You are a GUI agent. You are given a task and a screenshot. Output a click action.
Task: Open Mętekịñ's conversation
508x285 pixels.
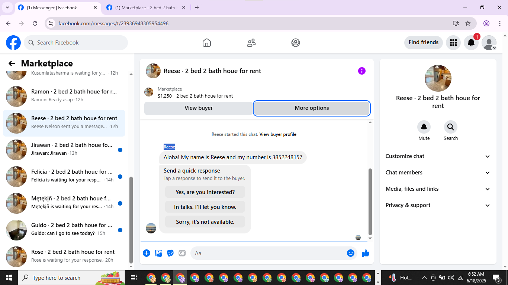64,203
